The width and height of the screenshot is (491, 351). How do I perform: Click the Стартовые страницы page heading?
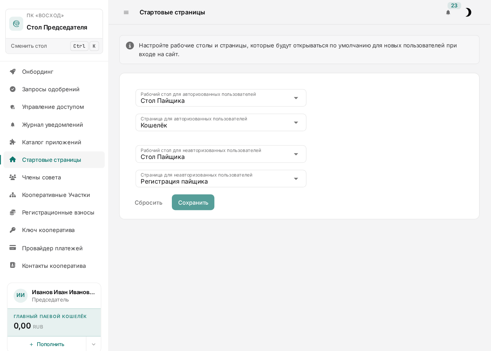pos(172,12)
